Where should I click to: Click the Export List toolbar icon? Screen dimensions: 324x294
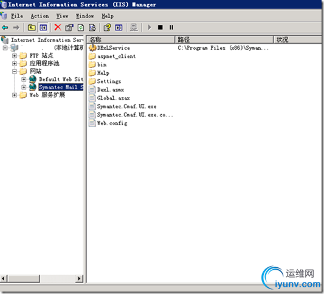tap(92, 27)
